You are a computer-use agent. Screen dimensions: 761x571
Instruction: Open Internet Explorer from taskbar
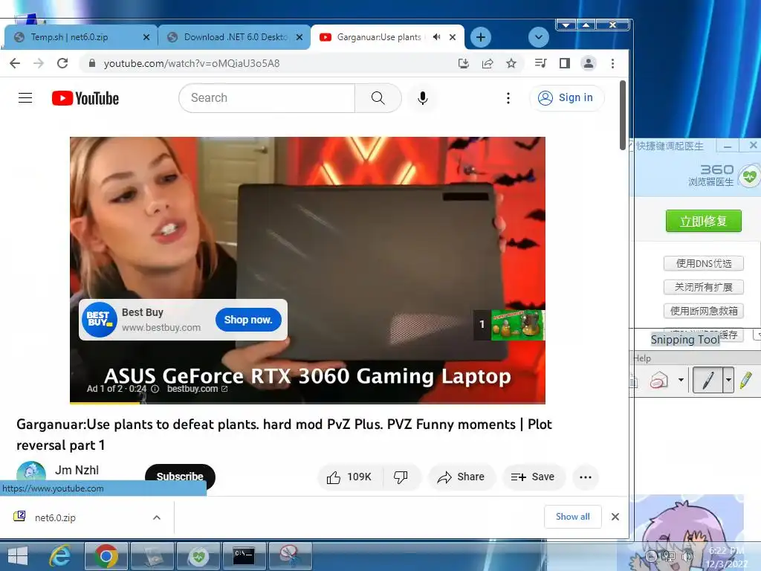click(x=60, y=556)
